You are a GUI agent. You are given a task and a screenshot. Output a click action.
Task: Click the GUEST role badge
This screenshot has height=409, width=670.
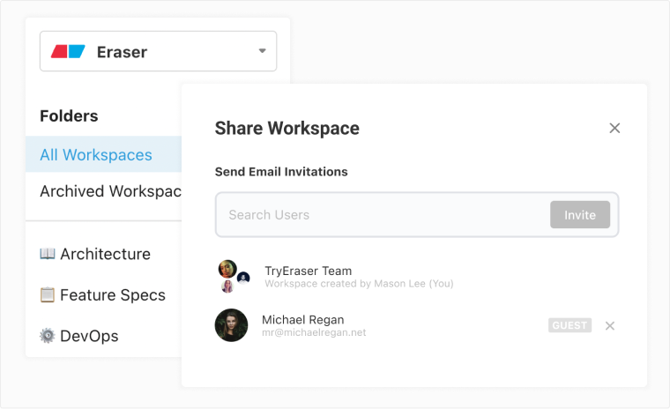point(569,325)
